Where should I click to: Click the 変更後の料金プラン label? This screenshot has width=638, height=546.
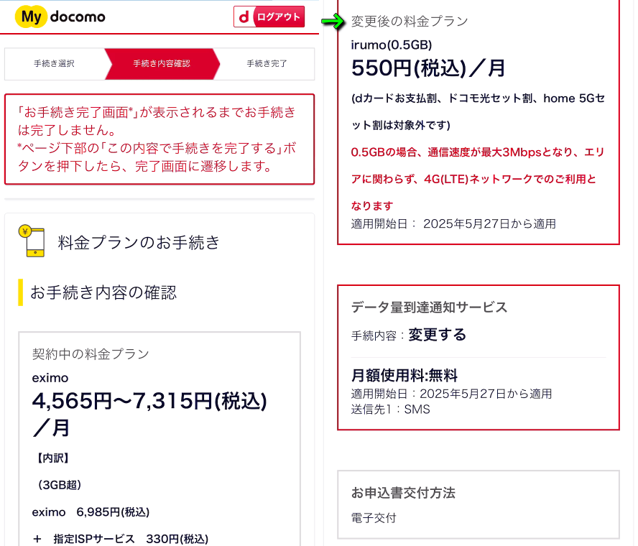click(x=410, y=21)
